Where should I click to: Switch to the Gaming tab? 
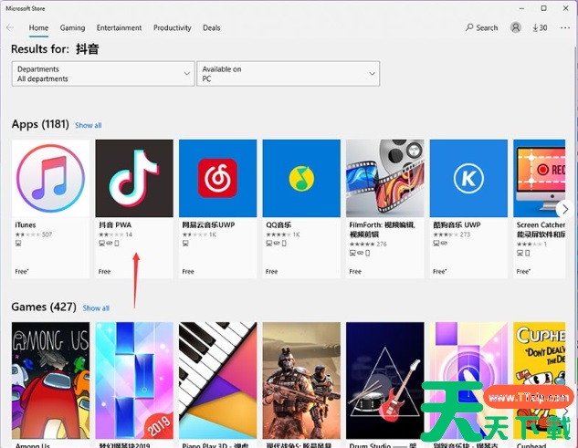pos(72,27)
